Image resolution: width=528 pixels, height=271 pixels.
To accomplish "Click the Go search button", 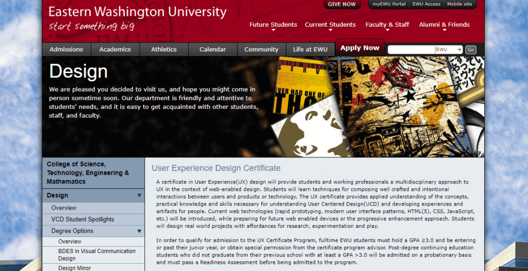I will coord(471,50).
